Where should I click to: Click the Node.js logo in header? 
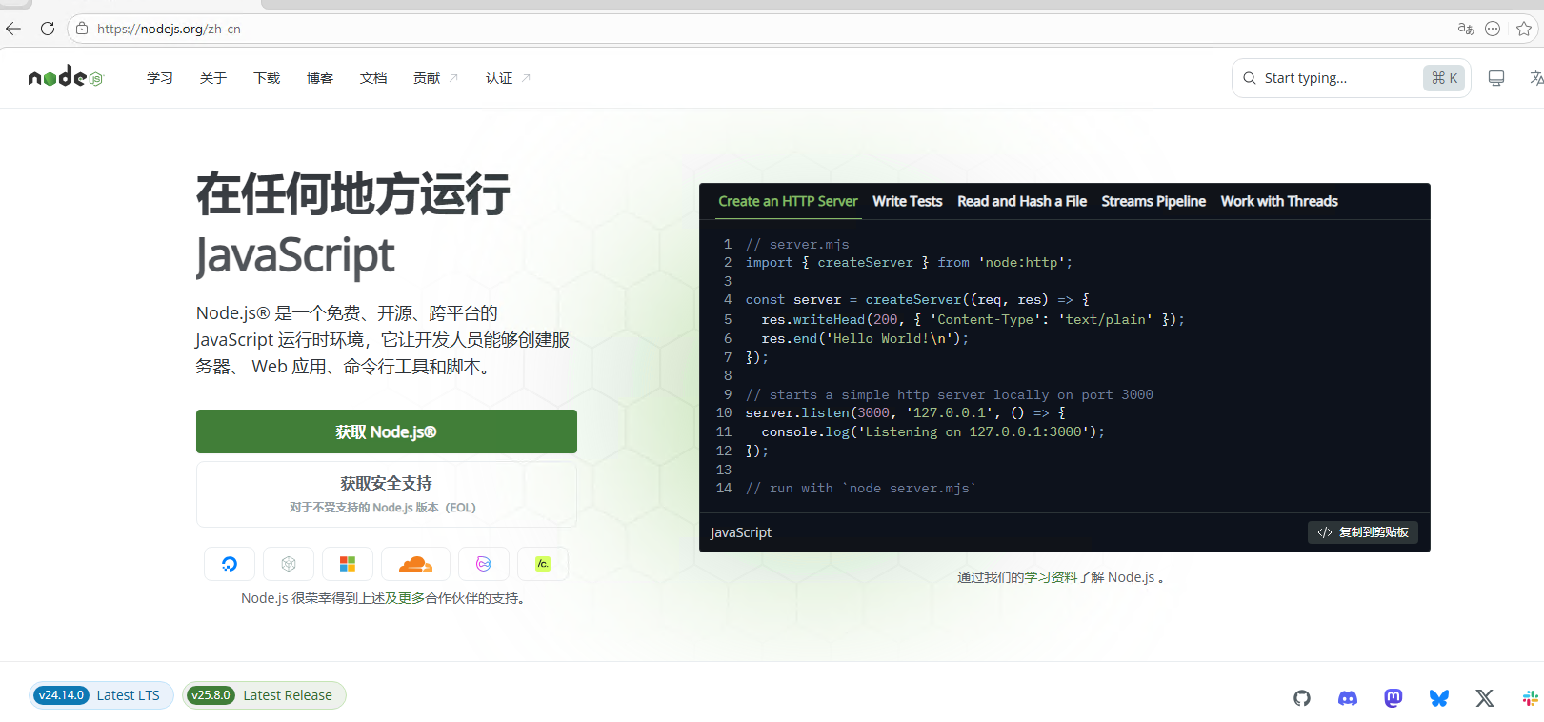tap(65, 77)
